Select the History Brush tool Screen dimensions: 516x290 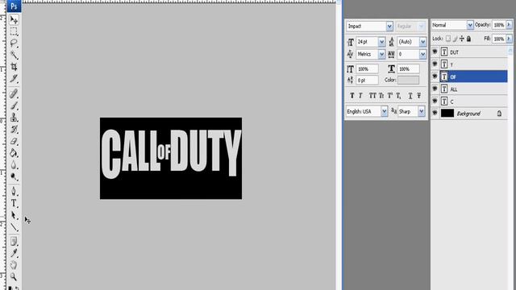pos(14,129)
